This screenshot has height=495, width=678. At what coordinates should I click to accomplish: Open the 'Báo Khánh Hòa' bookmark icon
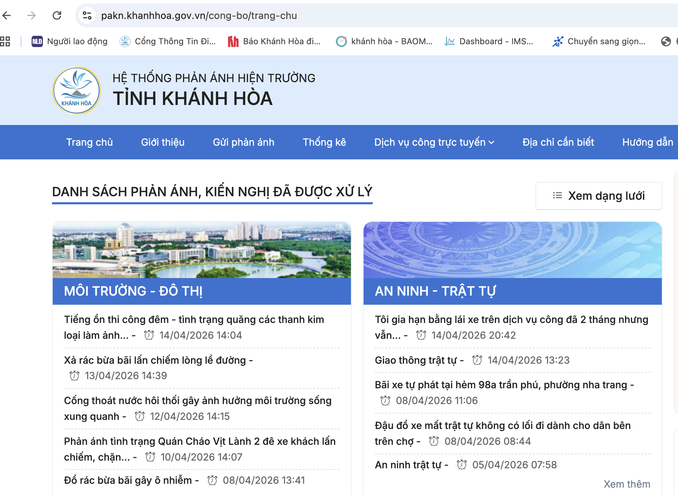click(x=232, y=41)
